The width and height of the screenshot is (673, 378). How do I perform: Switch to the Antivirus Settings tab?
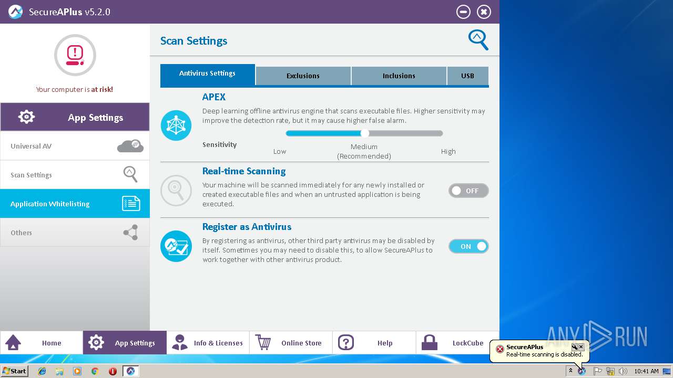tap(207, 75)
